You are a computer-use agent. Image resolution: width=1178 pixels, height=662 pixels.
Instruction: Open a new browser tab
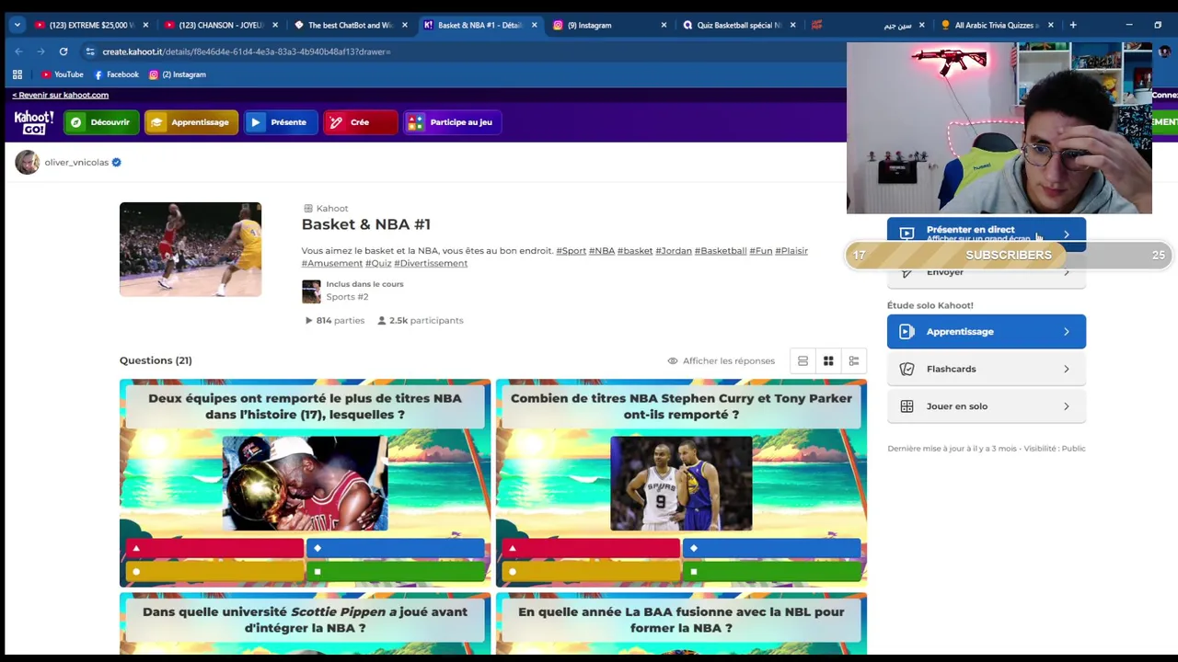click(1072, 25)
